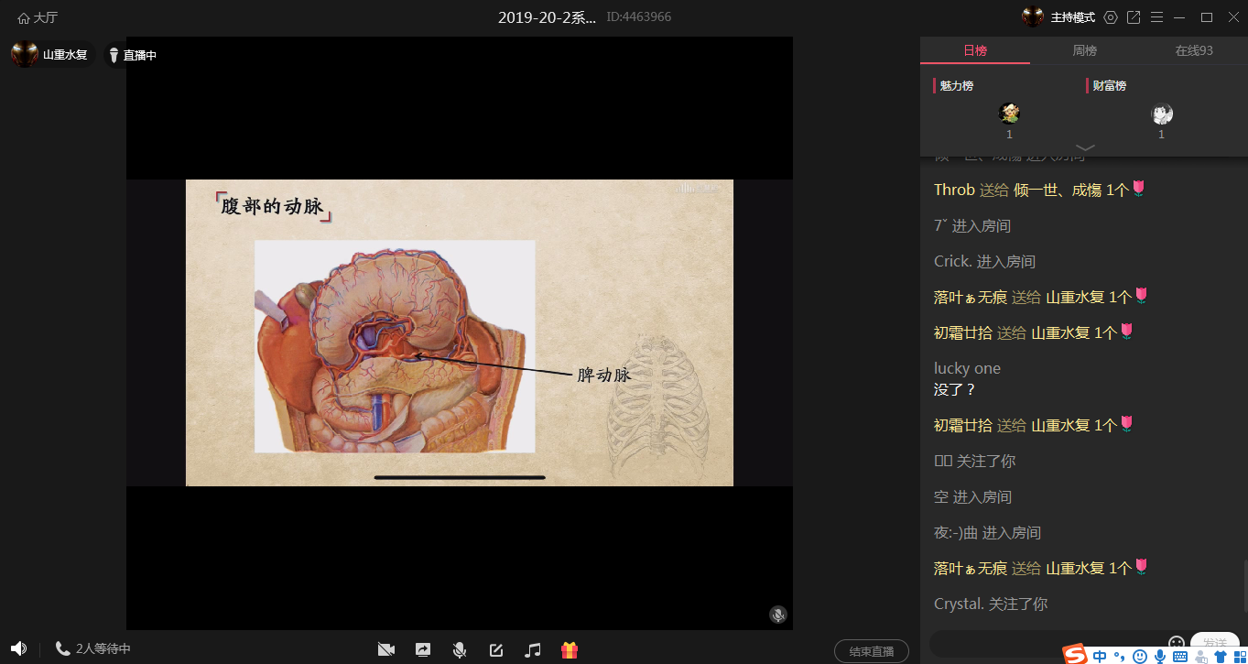Switch to the 周榜 tab
Viewport: 1248px width, 664px height.
point(1084,50)
